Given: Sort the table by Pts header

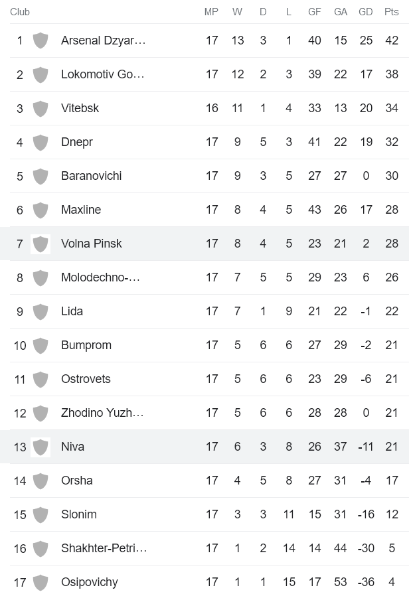Looking at the screenshot, I should tap(391, 11).
